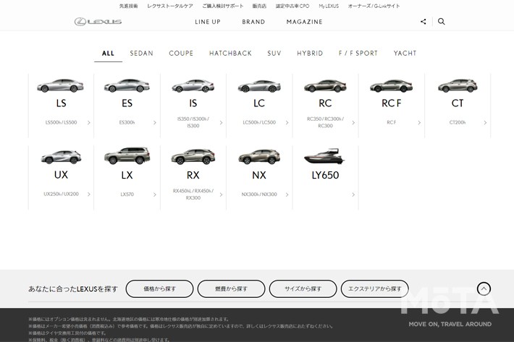Viewport: 514px width, 342px height.
Task: Select the LS sedan car image
Action: point(61,86)
